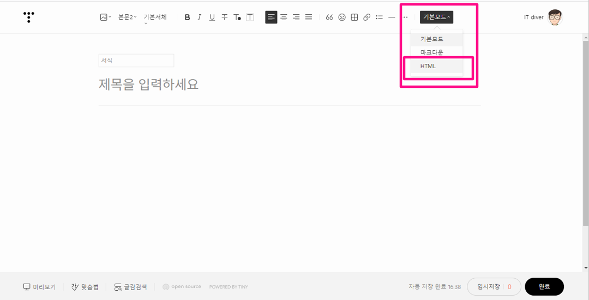Select center text alignment
The height and width of the screenshot is (300, 589).
(284, 17)
